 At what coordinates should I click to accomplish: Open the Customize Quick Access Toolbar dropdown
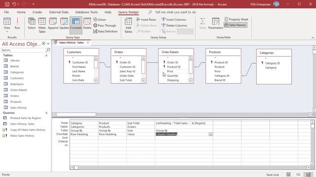34,4
